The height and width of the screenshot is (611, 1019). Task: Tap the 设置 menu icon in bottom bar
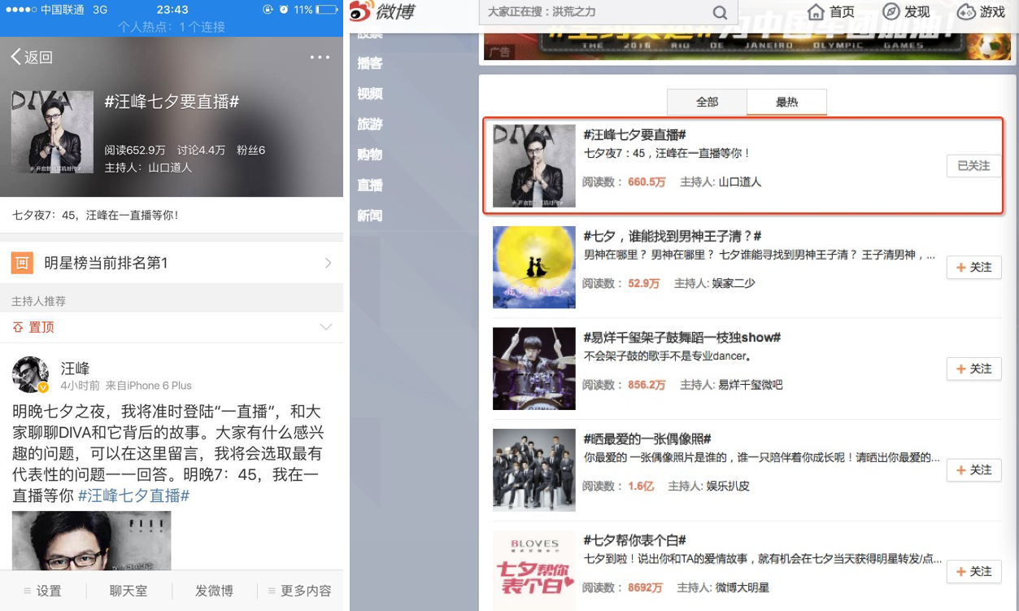coord(28,591)
